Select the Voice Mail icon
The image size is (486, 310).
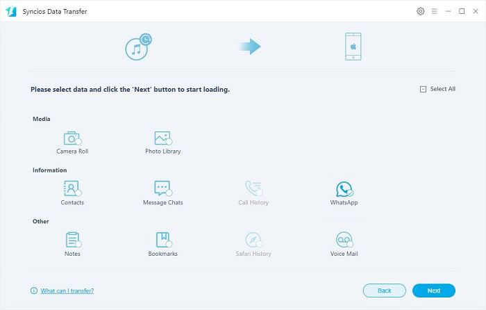(344, 240)
